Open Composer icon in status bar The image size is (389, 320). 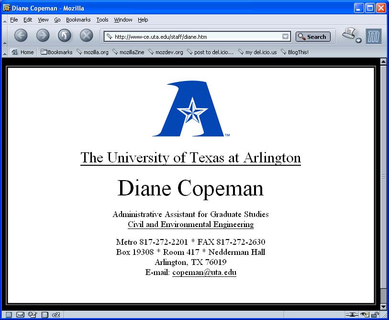pos(33,315)
